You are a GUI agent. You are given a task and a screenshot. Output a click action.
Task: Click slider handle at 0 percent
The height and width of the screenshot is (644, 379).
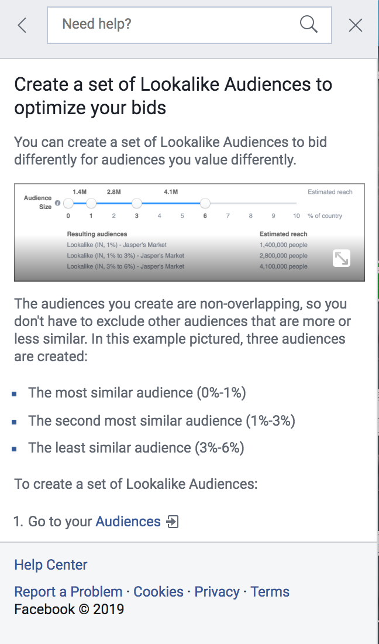(x=68, y=203)
